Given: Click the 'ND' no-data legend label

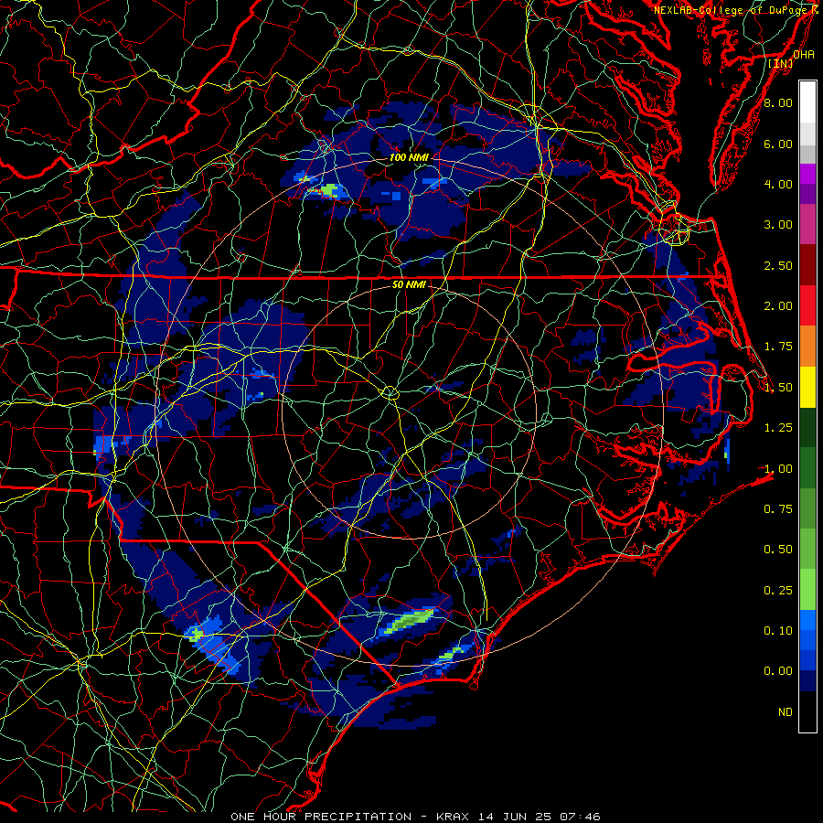Looking at the screenshot, I should pyautogui.click(x=786, y=712).
